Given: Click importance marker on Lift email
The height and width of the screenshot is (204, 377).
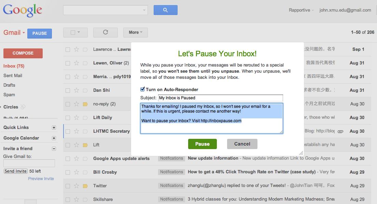Looking at the screenshot, I should coord(85,145).
